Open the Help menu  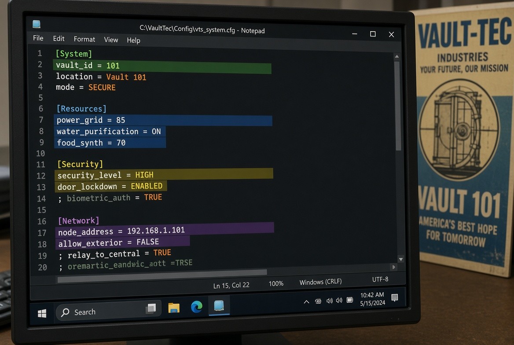pyautogui.click(x=133, y=40)
